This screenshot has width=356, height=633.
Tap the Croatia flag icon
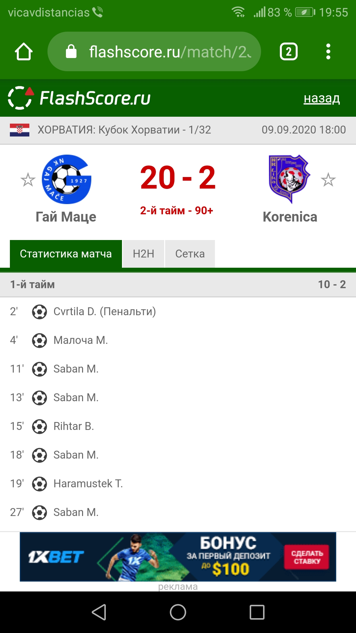click(x=20, y=130)
